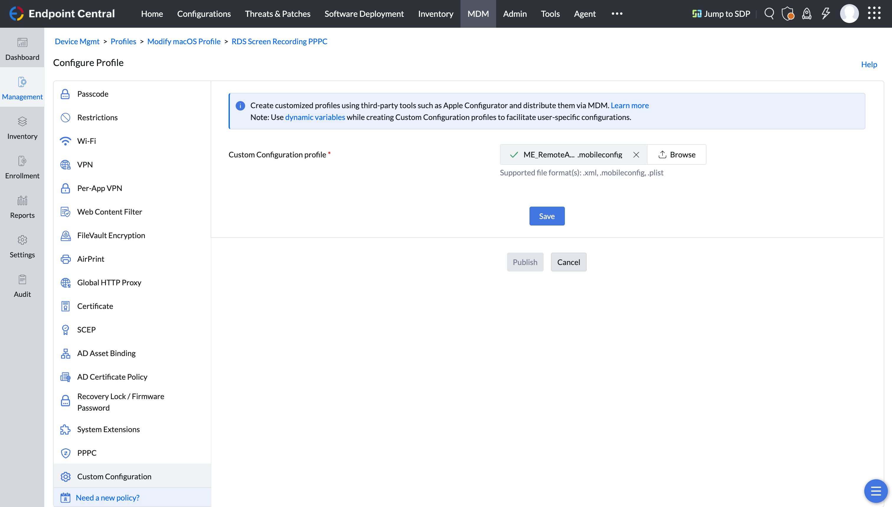
Task: Click the shield alert icon in header
Action: pyautogui.click(x=788, y=14)
